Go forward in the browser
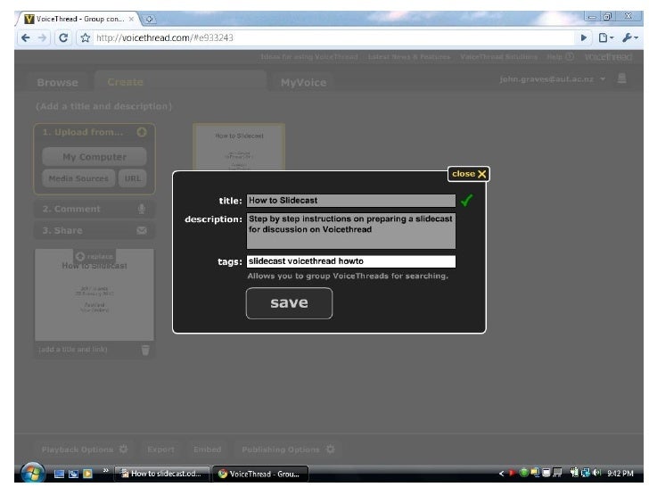This screenshot has width=649, height=487. (43, 38)
